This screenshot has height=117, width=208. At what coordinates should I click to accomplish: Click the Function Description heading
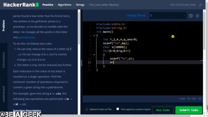click(27, 110)
